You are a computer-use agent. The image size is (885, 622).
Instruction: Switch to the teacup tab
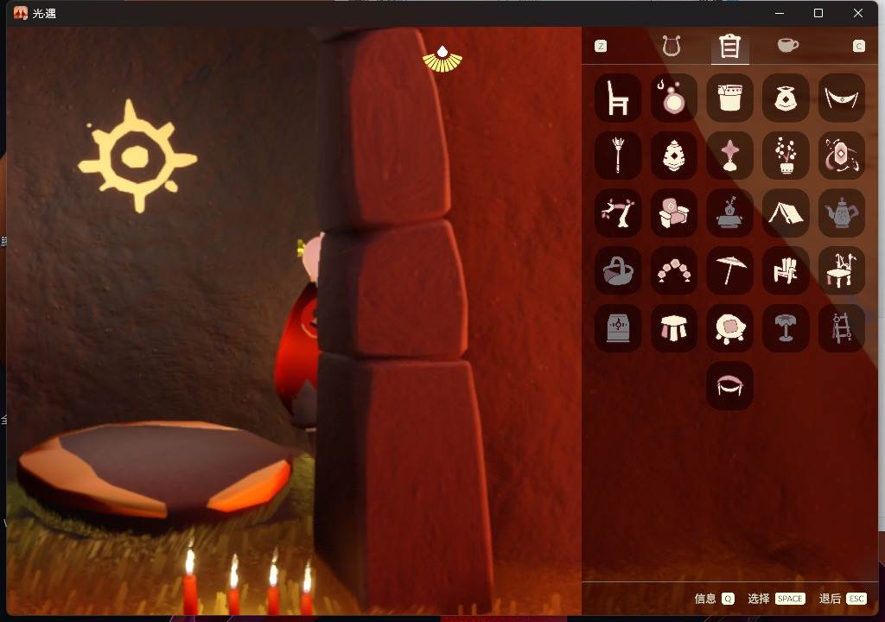(788, 45)
